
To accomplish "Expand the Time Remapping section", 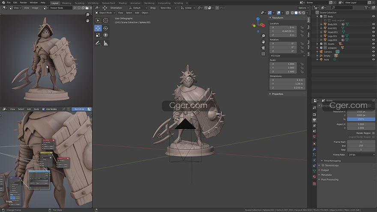I will coord(332,161).
